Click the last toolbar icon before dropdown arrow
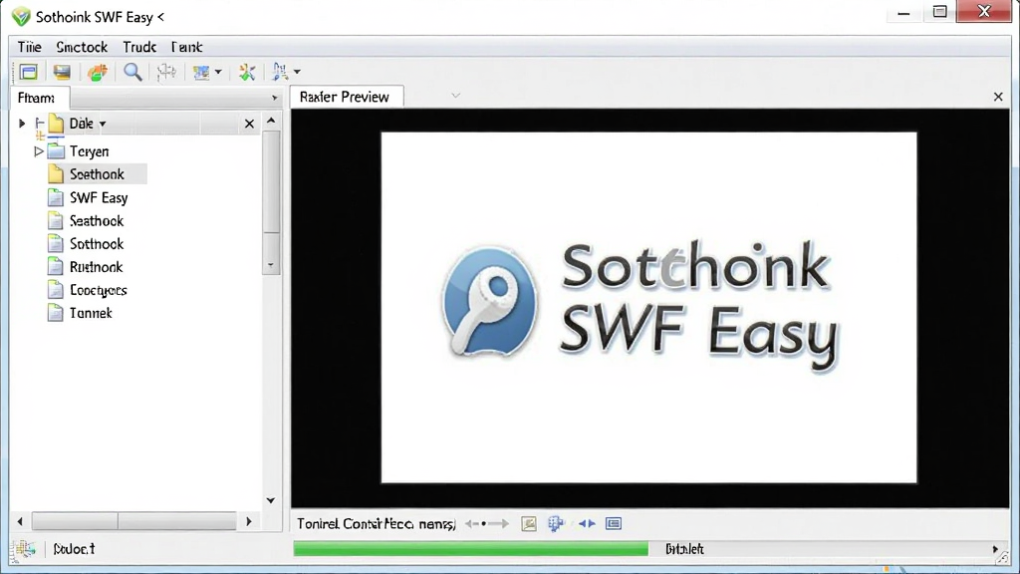This screenshot has width=1020, height=574. (x=280, y=72)
